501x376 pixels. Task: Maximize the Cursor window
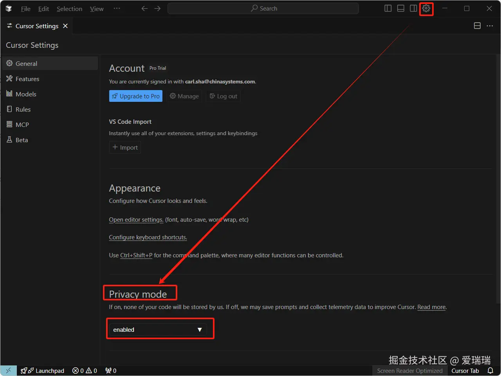coord(467,9)
